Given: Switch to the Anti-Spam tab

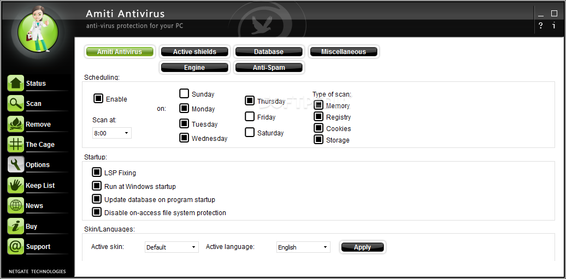Looking at the screenshot, I should (269, 68).
